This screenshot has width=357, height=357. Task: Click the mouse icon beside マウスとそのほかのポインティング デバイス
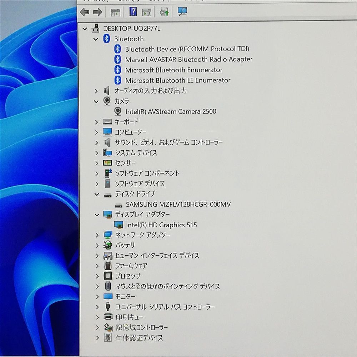point(108,286)
